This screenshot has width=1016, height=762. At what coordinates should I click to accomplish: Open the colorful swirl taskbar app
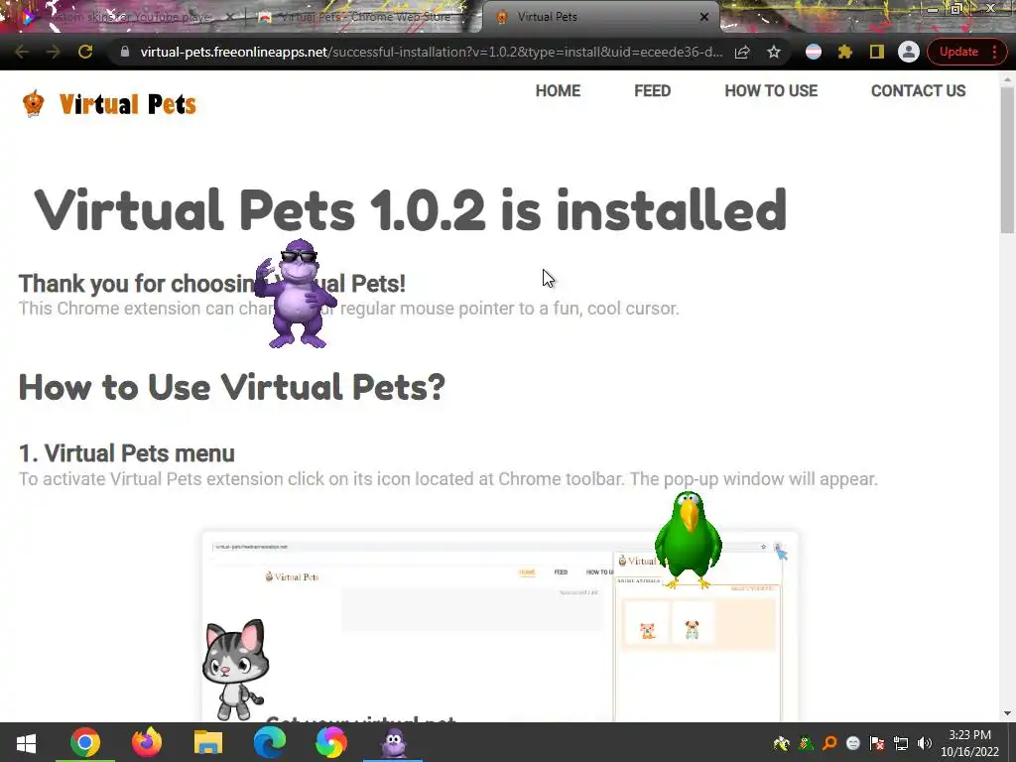(331, 742)
